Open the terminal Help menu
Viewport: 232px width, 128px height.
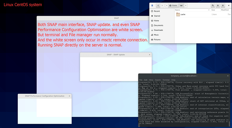click(x=173, y=80)
